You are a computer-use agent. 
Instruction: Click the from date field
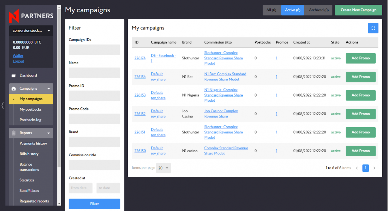[x=80, y=188]
